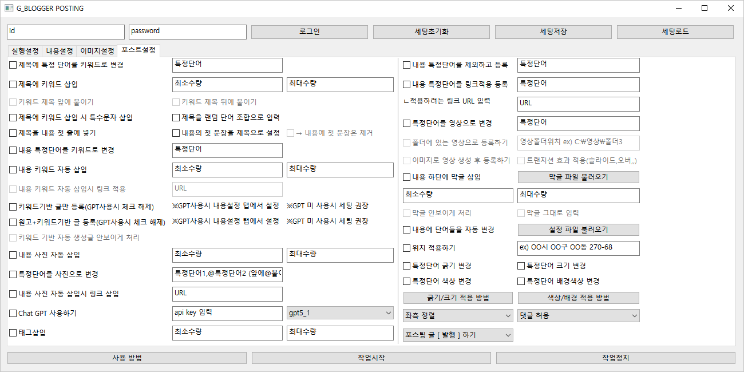Focus the 'api key 입력' field
Screen dimensions: 744x372
point(227,313)
